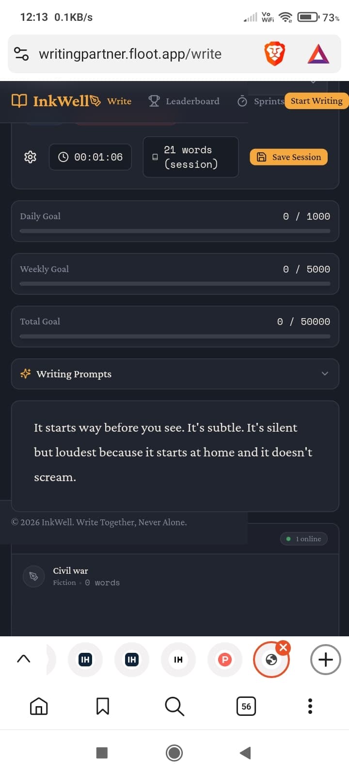Tap the tab counter showing 56
Screen dimensions: 349x776
246,707
